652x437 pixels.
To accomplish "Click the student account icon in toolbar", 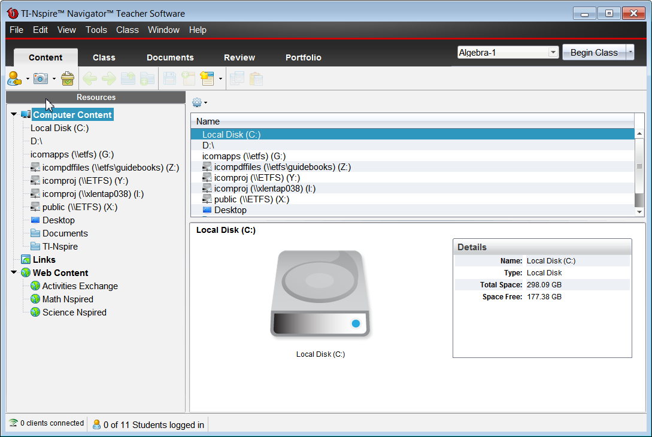I will coord(14,78).
